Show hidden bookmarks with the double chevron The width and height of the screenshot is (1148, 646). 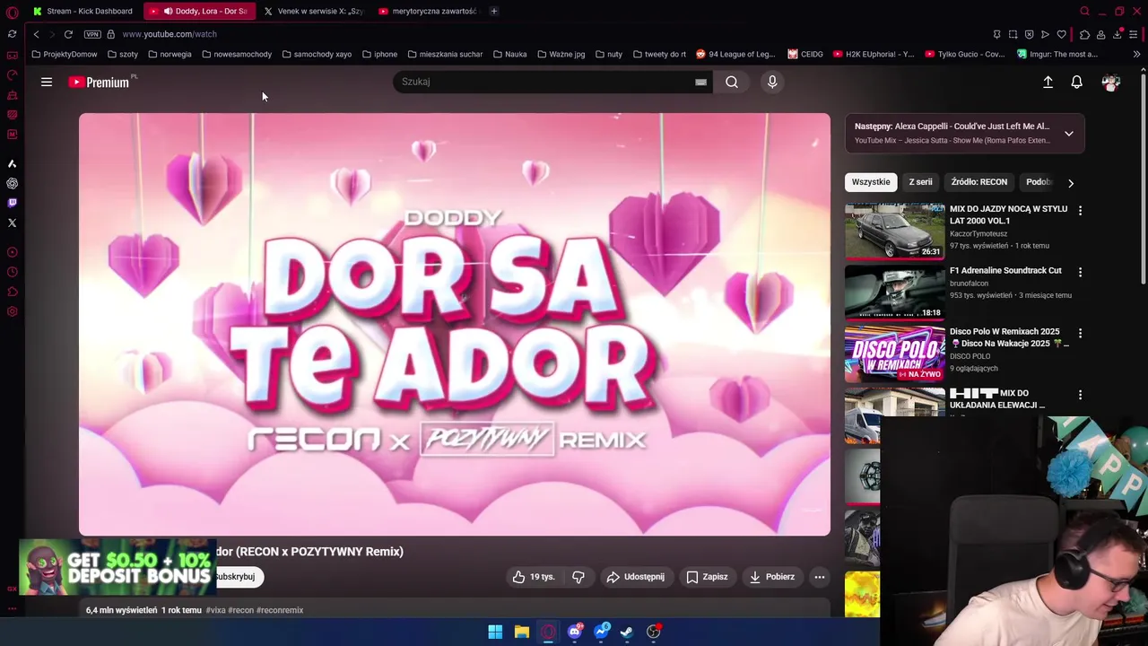(x=1136, y=54)
